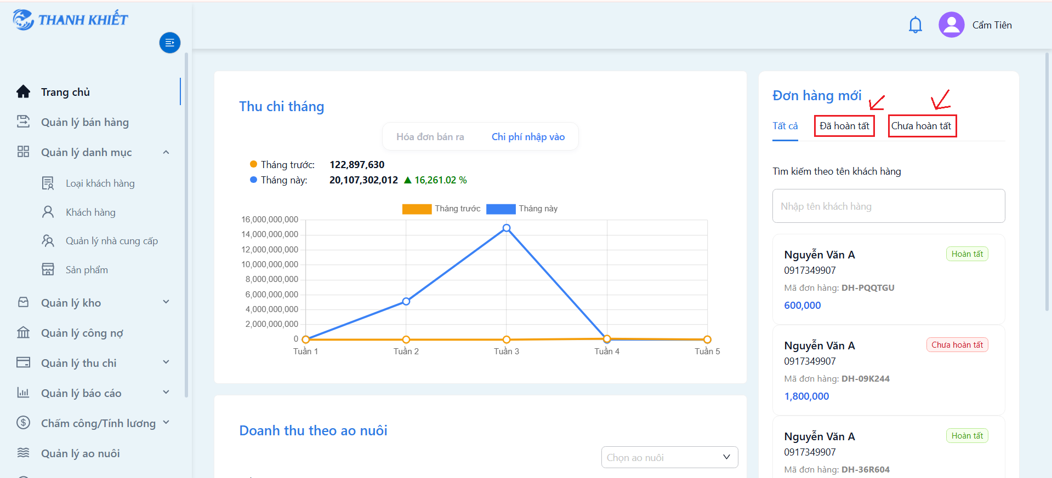This screenshot has width=1052, height=478.
Task: Click Tháng trước total 122,897,630
Action: point(357,165)
